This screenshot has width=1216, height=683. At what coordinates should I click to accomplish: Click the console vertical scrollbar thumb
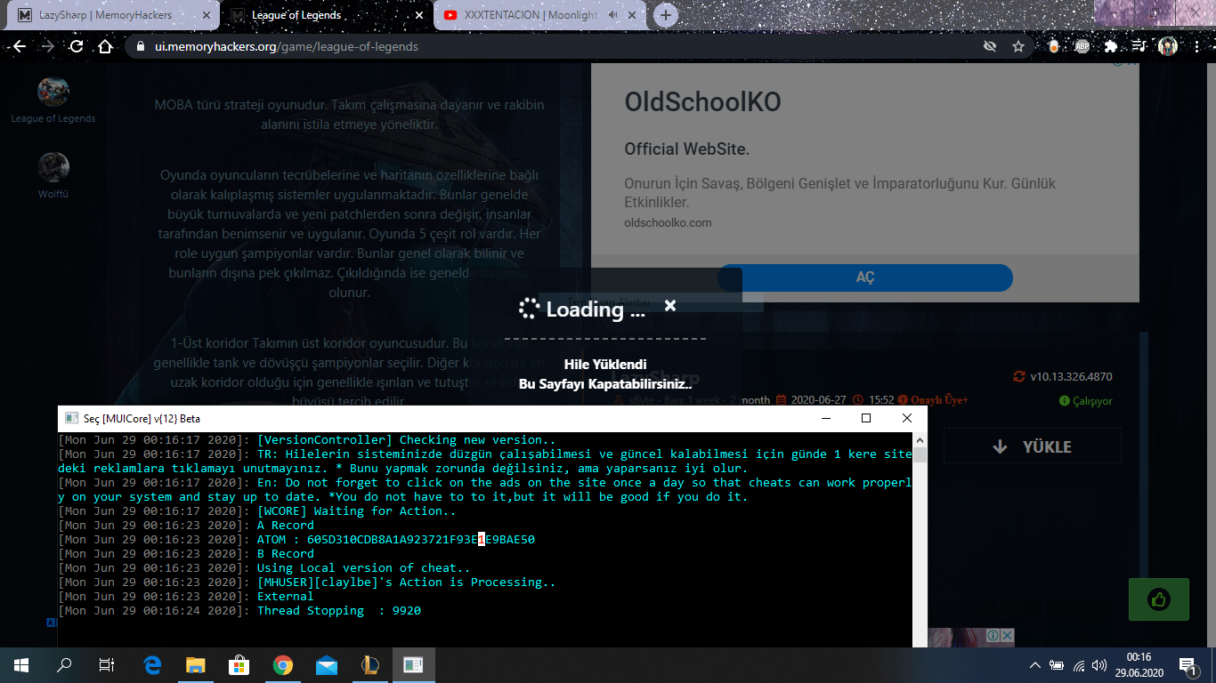click(x=920, y=454)
